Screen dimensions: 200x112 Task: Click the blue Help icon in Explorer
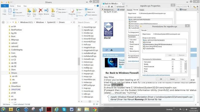[x=98, y=6]
